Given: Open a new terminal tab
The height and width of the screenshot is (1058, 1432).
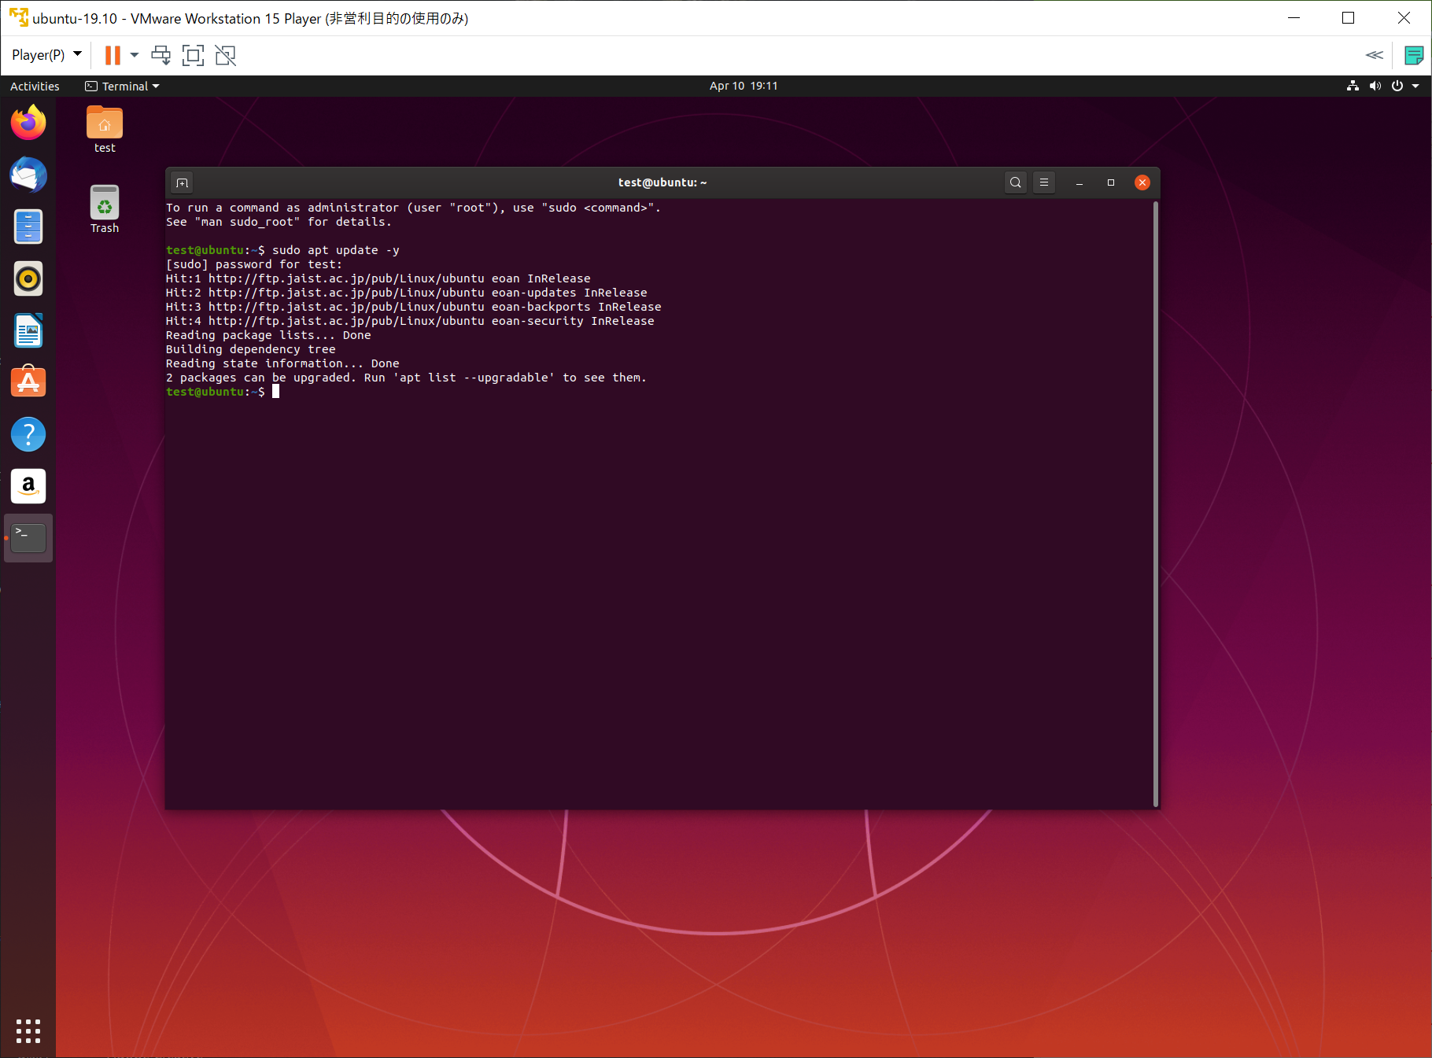Looking at the screenshot, I should pos(183,182).
